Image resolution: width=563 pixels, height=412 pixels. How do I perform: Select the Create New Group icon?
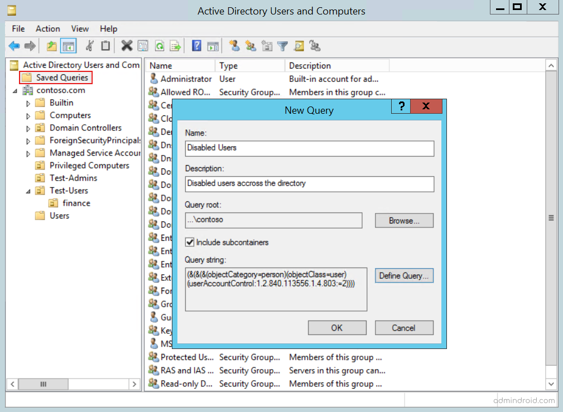251,46
